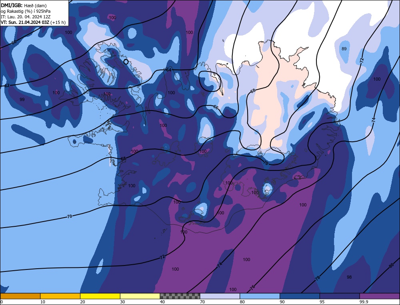Click the pale yellow 30–40 legend swatch
The width and height of the screenshot is (400, 305).
point(140,296)
